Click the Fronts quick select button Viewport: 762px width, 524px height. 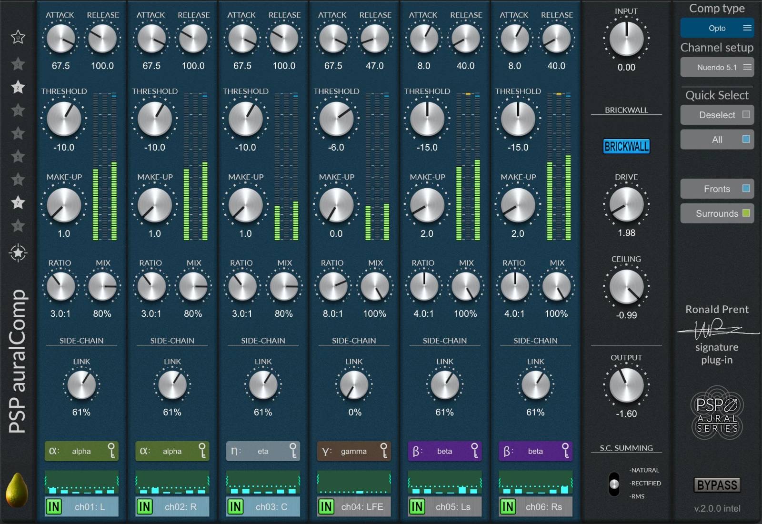717,189
